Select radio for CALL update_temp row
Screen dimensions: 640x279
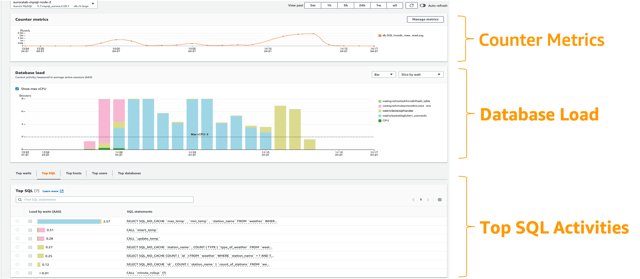point(17,238)
